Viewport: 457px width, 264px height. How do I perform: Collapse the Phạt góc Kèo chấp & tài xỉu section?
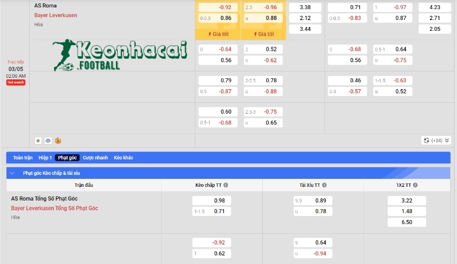12,172
